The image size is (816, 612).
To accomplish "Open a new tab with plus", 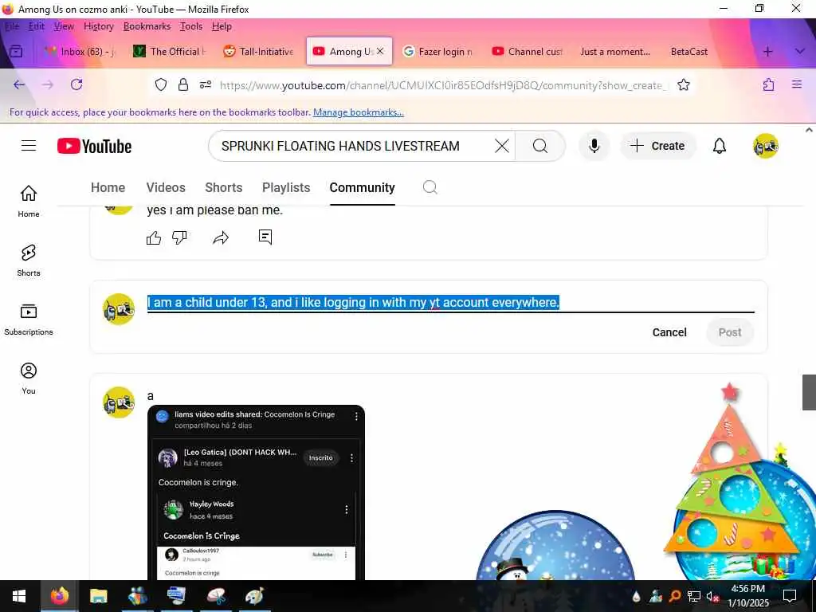I will tap(767, 52).
